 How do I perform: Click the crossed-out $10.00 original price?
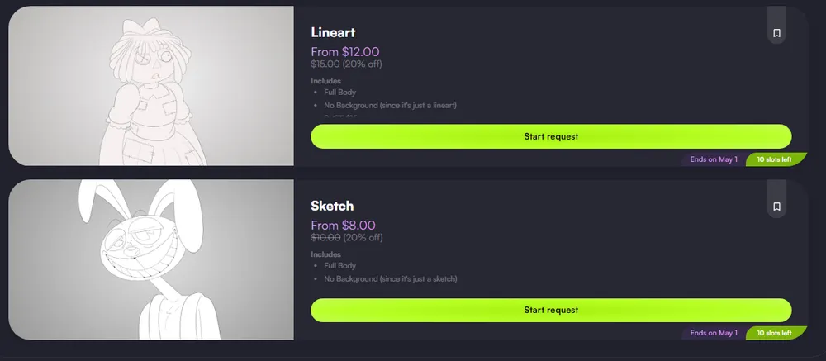coord(325,237)
